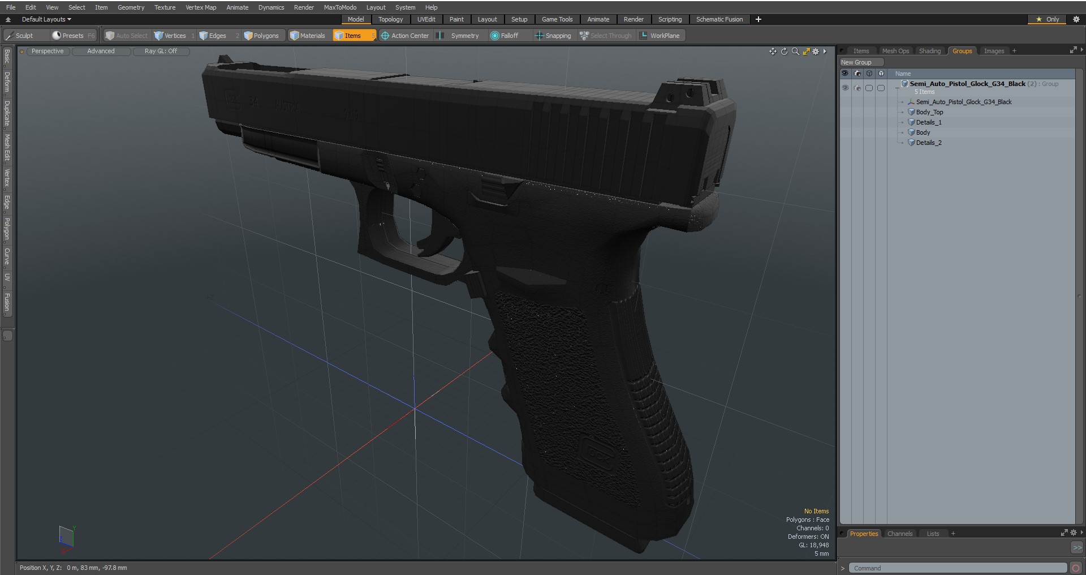Click the command record circle button
The width and height of the screenshot is (1086, 575).
point(1076,568)
